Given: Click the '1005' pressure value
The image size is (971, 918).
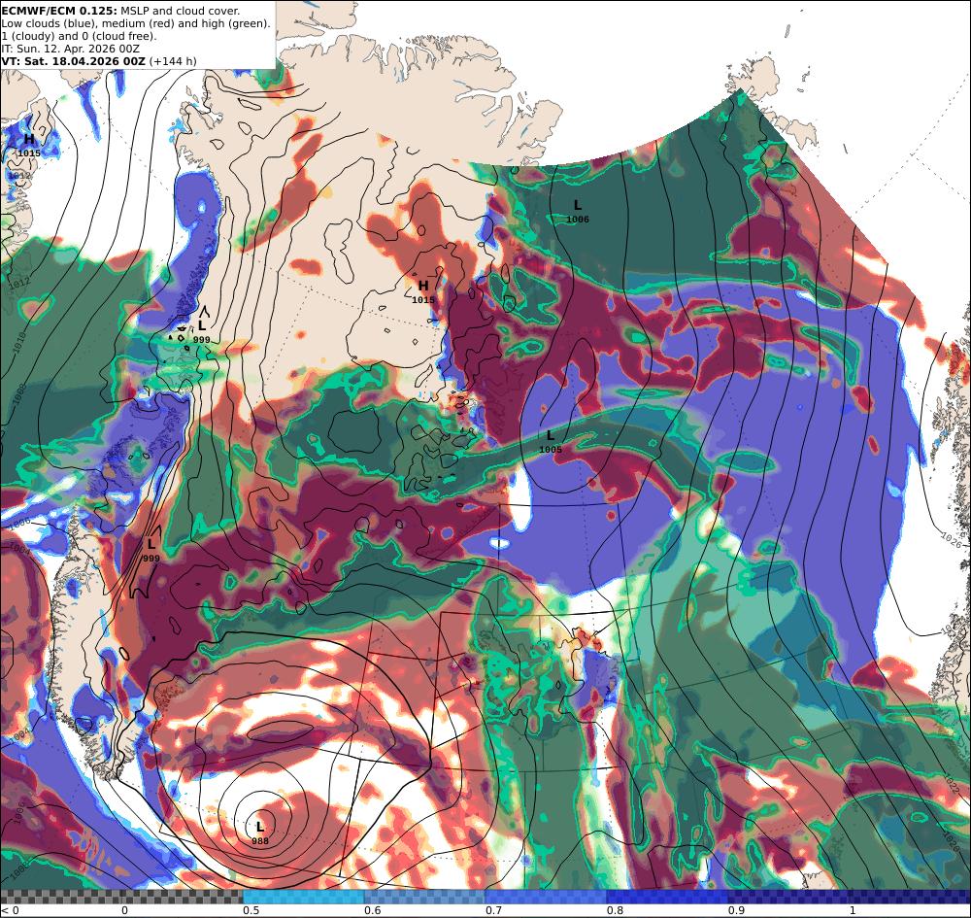Looking at the screenshot, I should point(550,449).
